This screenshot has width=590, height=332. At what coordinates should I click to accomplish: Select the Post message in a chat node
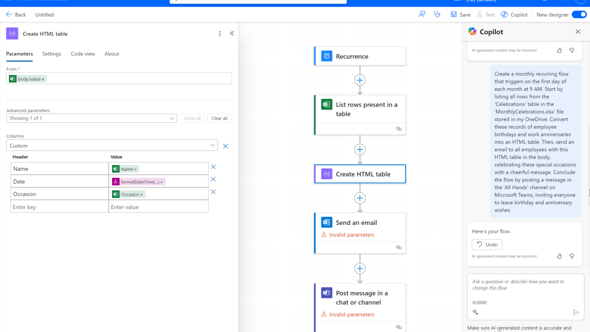pyautogui.click(x=360, y=308)
